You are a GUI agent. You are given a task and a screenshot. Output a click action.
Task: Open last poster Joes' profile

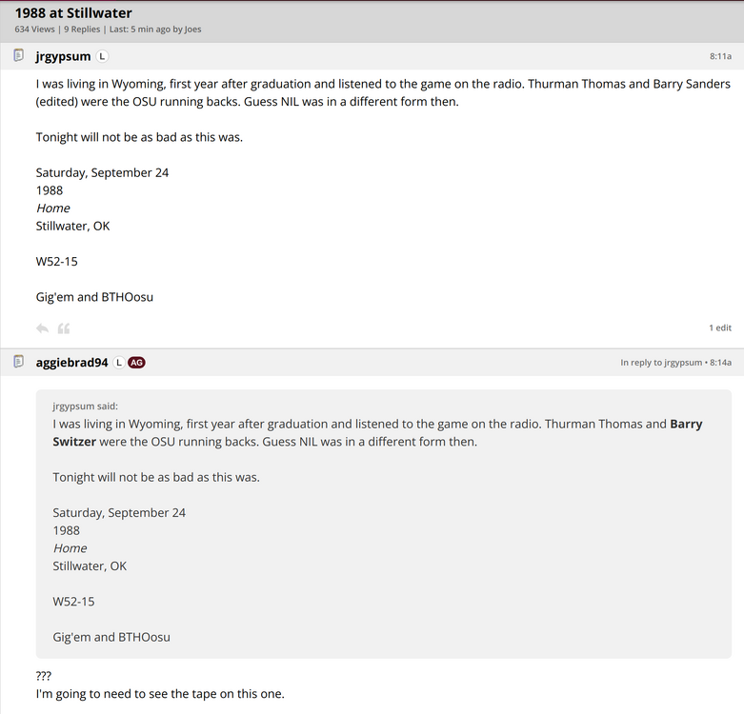(x=192, y=30)
